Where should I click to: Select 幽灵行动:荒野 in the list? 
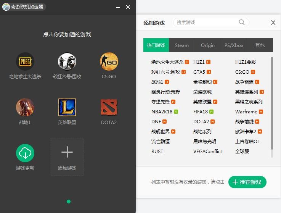coord(165,92)
